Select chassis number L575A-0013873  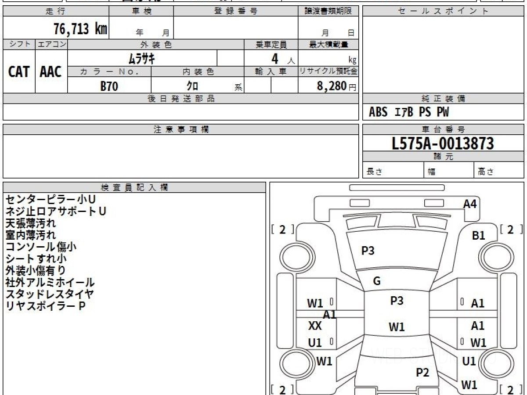tap(443, 144)
